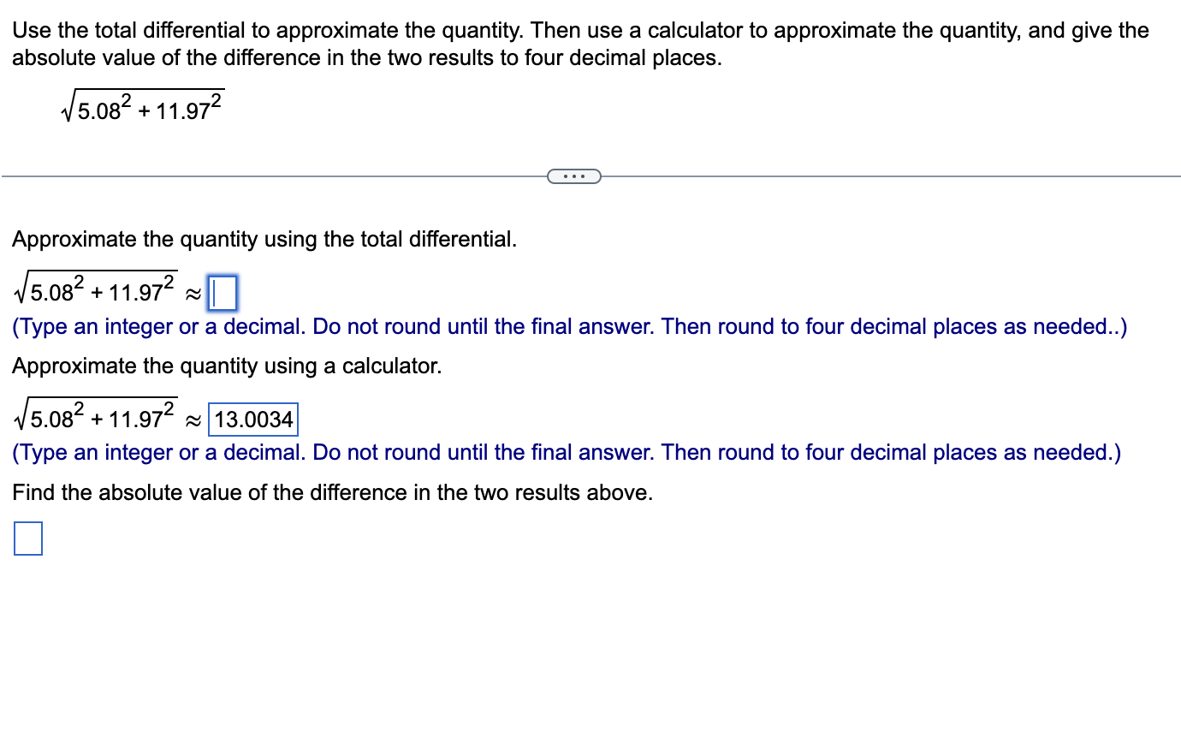Click the horizontal divider line left of the ellipsis
The image size is (1181, 738).
tap(274, 176)
